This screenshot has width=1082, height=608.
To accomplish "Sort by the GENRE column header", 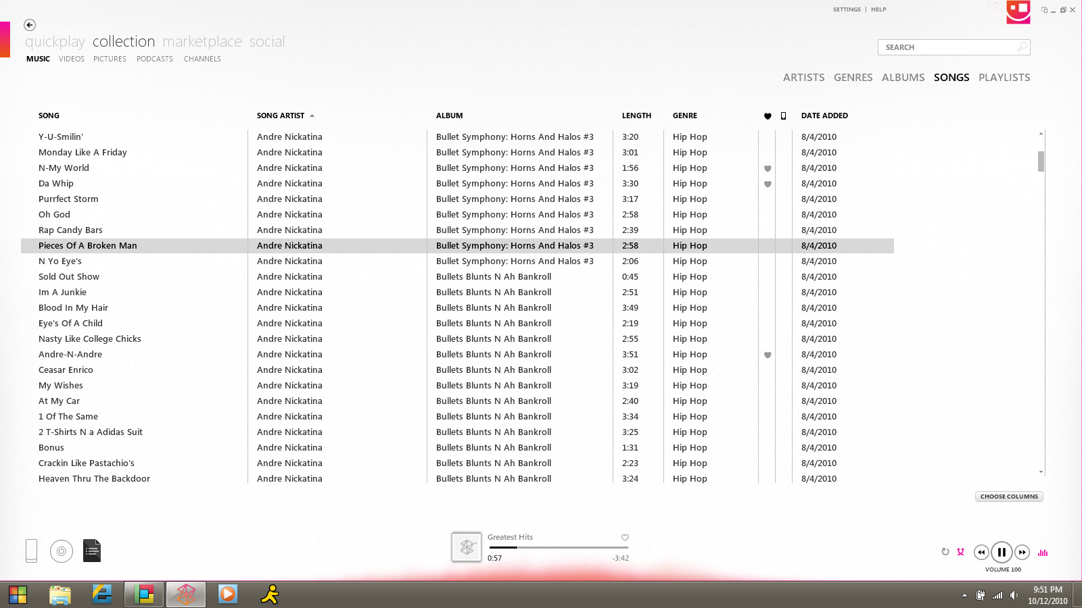I will 685,116.
